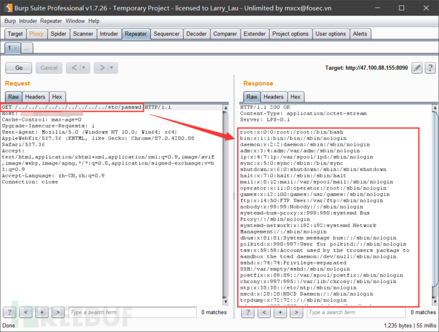Viewport: 439px width, 332px height.
Task: Select Request Hex view tab
Action: point(57,97)
